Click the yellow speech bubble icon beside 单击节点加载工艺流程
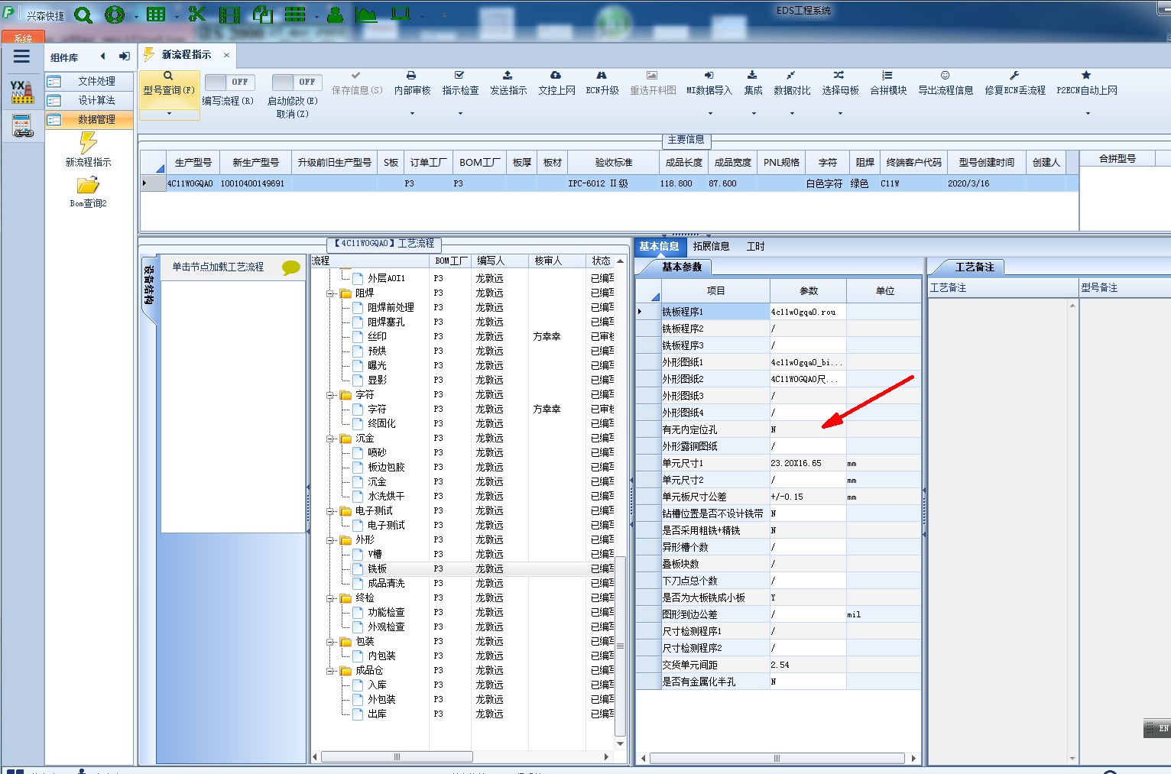 click(x=291, y=267)
